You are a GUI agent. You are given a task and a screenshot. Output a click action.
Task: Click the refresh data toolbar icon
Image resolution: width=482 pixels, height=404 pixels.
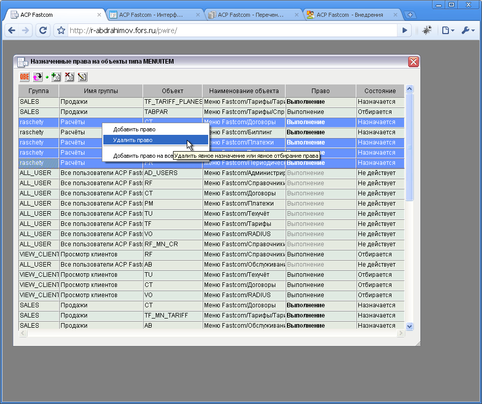coord(38,77)
